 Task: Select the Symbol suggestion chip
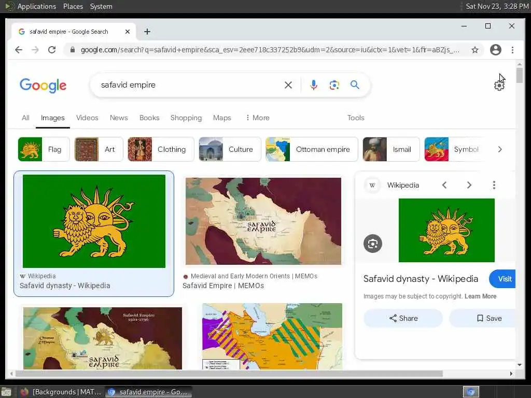(x=455, y=149)
